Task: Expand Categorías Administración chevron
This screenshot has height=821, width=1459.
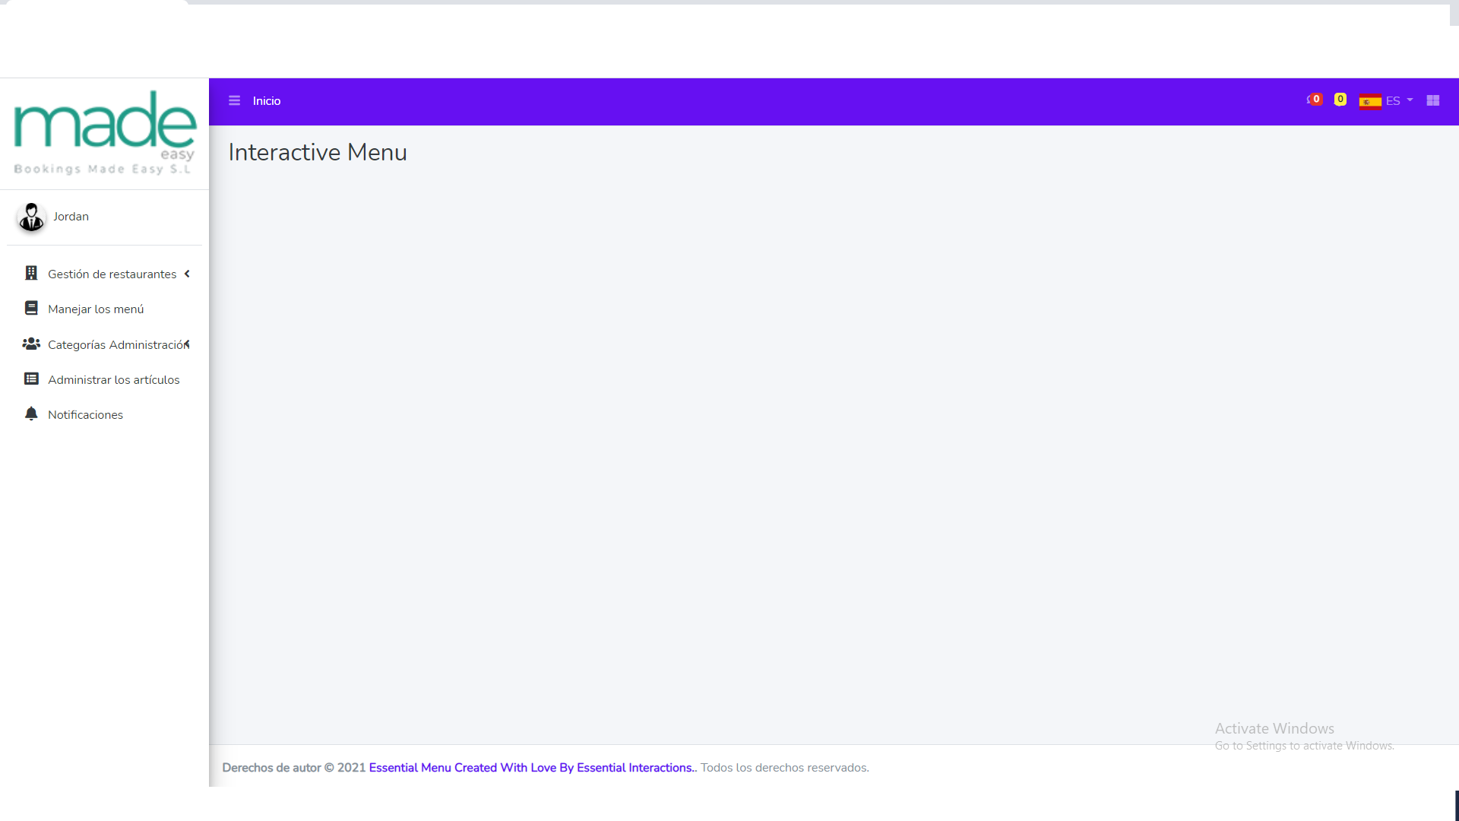Action: pyautogui.click(x=187, y=344)
